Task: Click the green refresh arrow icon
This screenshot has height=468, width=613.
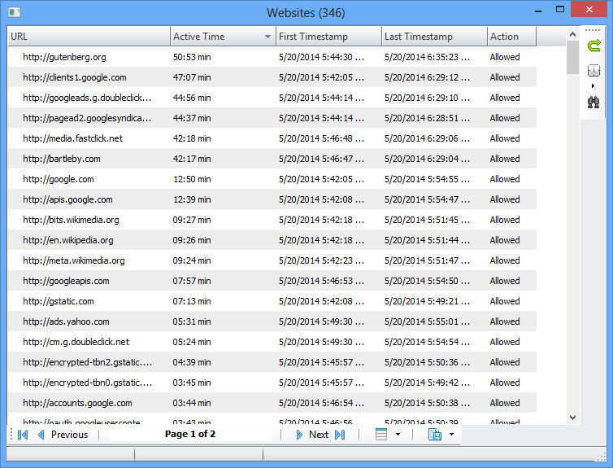Action: (594, 46)
